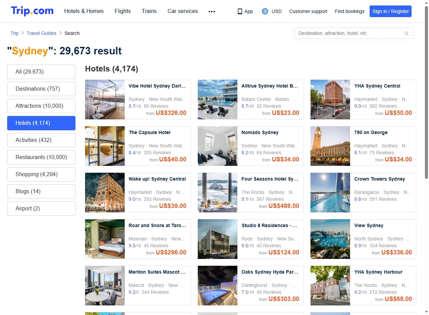Click the search magnifier icon
The height and width of the screenshot is (315, 429).
(406, 33)
